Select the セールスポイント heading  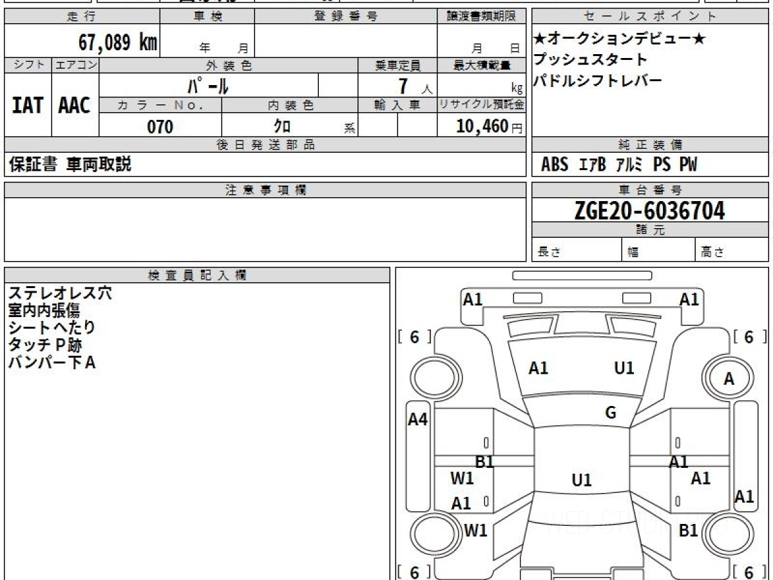pos(651,17)
